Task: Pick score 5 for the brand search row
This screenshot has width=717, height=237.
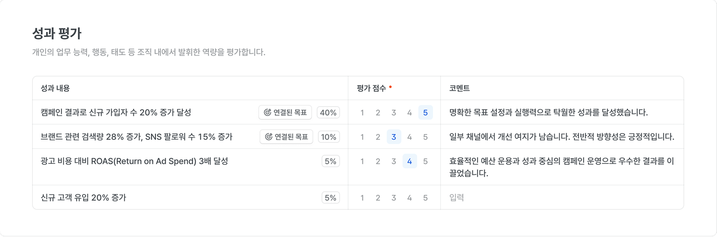Action: tap(425, 137)
